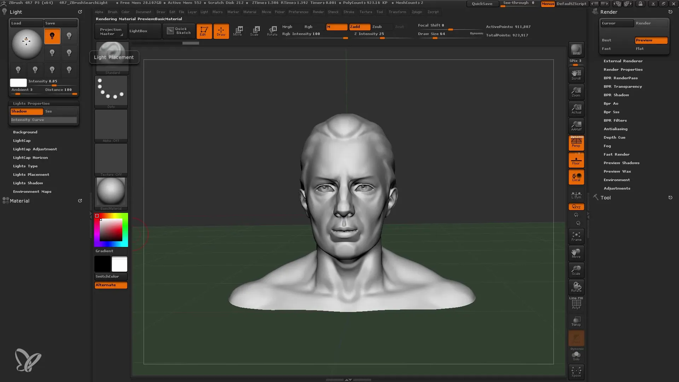The image size is (679, 382).
Task: Expand BPR Shadow section
Action: pos(616,95)
